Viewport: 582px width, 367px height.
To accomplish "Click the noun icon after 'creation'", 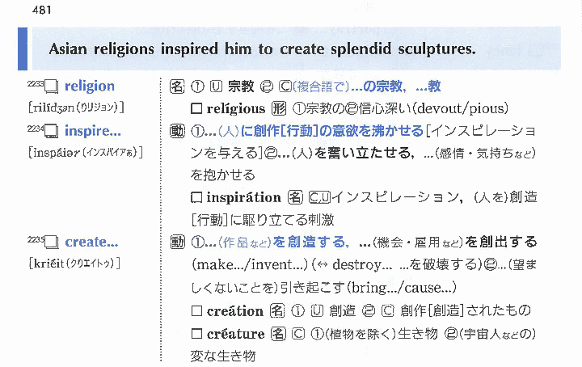I will point(278,311).
